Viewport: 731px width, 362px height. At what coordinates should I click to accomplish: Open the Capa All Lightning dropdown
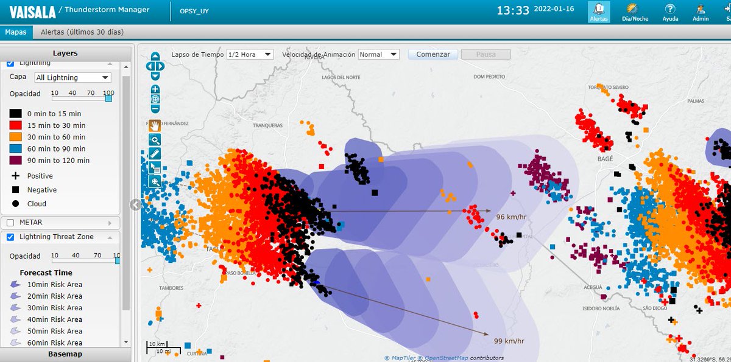[72, 77]
